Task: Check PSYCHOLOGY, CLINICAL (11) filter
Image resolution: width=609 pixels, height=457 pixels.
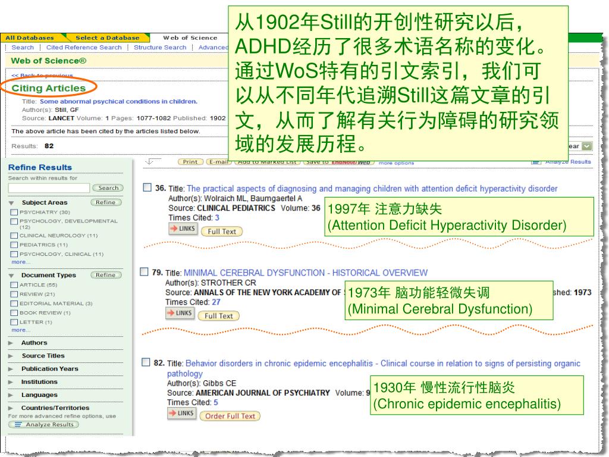Action: [x=14, y=254]
